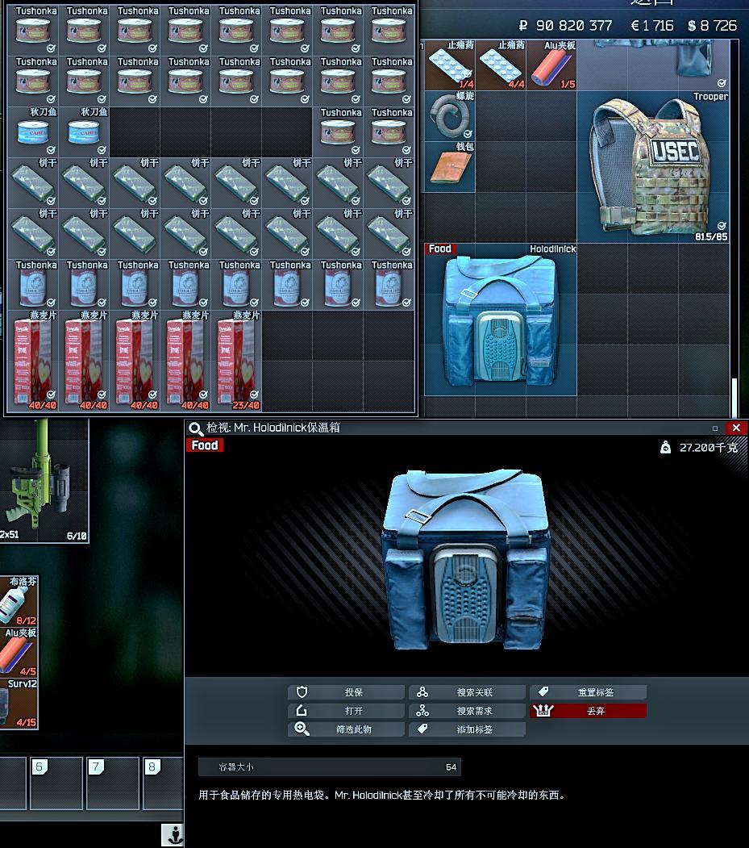Select the 钱包 wallet item
The width and height of the screenshot is (749, 848).
point(450,167)
